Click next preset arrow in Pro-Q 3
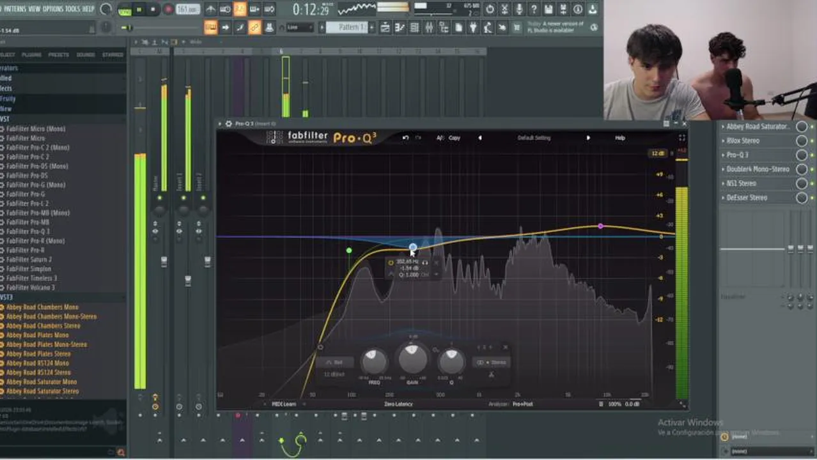The image size is (817, 460). point(588,138)
